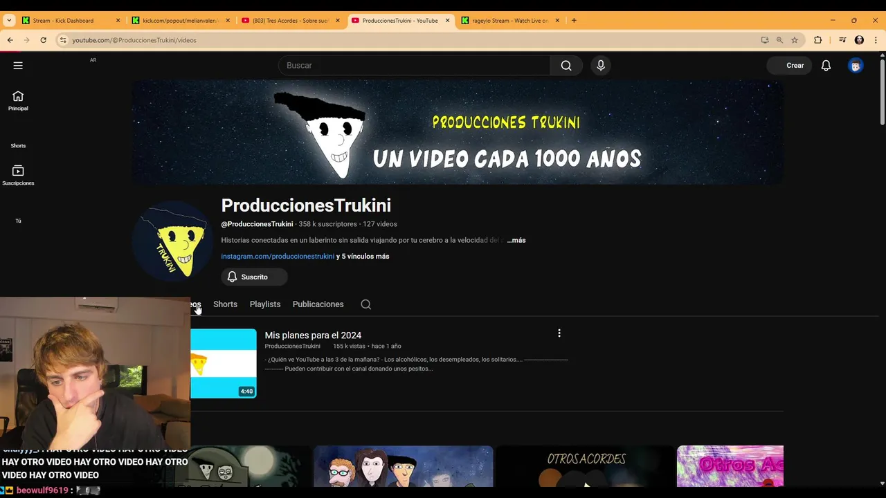This screenshot has height=498, width=886.
Task: Open the pink Otros Ac video thumbnail
Action: 730,466
